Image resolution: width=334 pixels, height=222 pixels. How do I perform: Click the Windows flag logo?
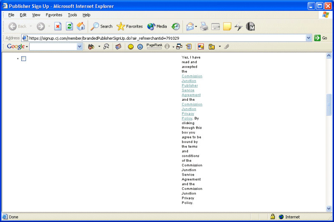tap(326, 15)
